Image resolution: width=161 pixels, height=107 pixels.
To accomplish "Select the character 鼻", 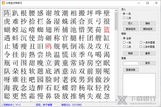I will tap(49, 96).
